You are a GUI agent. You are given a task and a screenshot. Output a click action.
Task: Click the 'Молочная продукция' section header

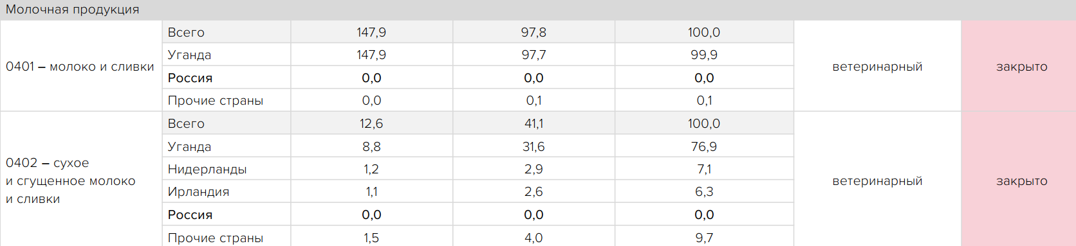[x=538, y=10]
